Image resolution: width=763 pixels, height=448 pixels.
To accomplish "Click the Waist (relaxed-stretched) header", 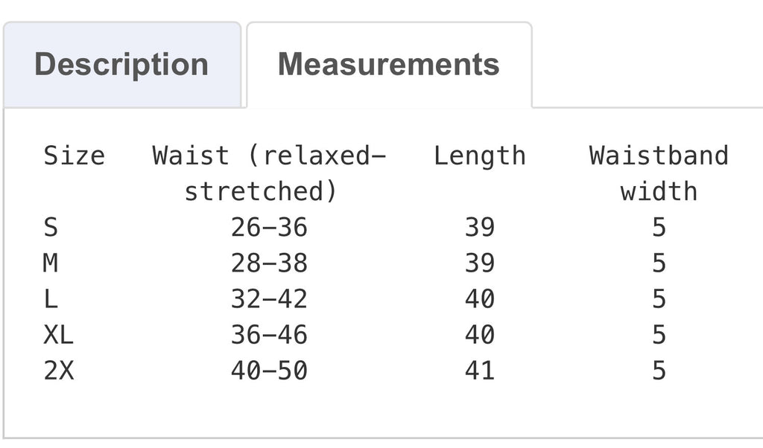I will coord(269,173).
